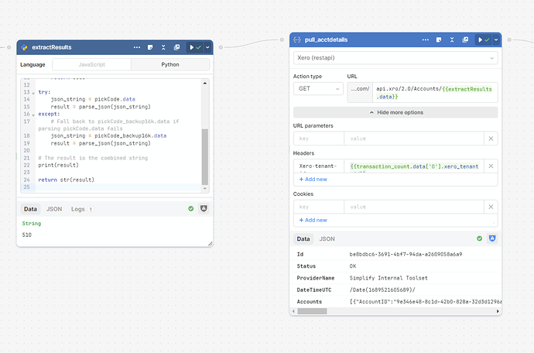Image resolution: width=534 pixels, height=353 pixels.
Task: Select the DateTimeUTC value row
Action: pos(395,290)
